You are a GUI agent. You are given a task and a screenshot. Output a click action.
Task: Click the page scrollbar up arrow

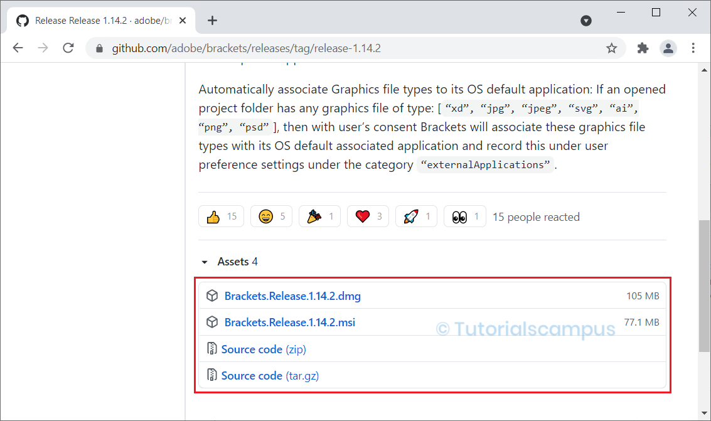pyautogui.click(x=704, y=70)
